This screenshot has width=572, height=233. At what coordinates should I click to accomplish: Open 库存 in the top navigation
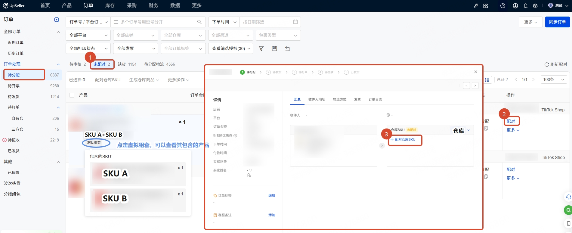[110, 5]
